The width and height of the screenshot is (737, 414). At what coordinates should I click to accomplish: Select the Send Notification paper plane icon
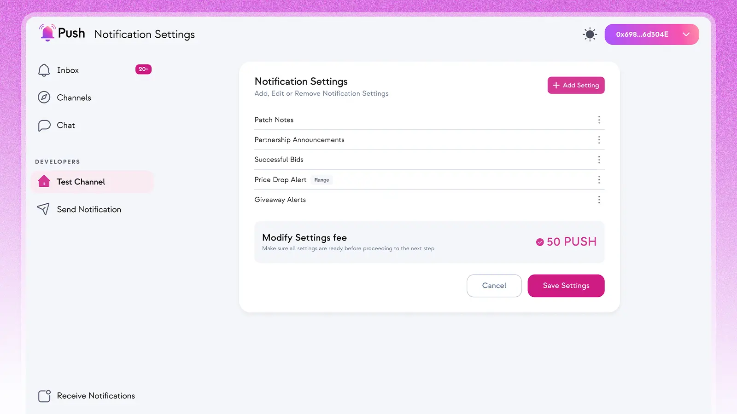click(x=43, y=209)
